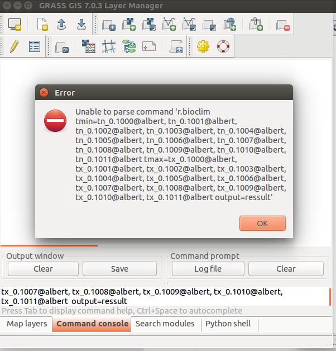Add various raster map layers icon
The image size is (336, 351).
149,24
